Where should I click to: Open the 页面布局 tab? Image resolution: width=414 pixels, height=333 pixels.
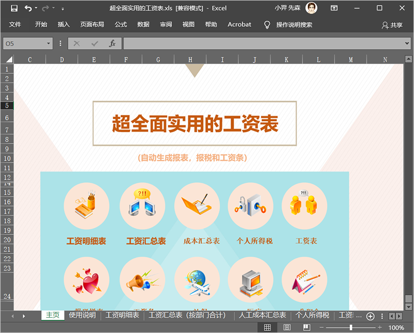pos(92,24)
